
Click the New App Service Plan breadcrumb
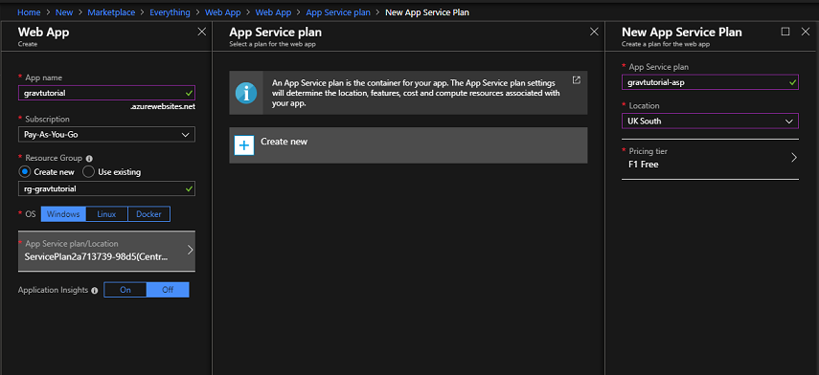click(x=426, y=12)
